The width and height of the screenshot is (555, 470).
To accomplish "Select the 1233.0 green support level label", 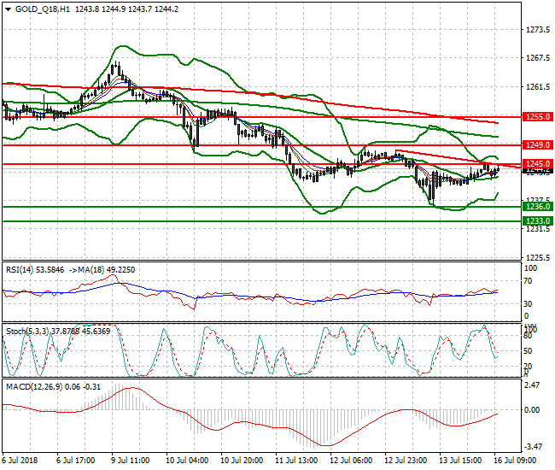I will [538, 221].
